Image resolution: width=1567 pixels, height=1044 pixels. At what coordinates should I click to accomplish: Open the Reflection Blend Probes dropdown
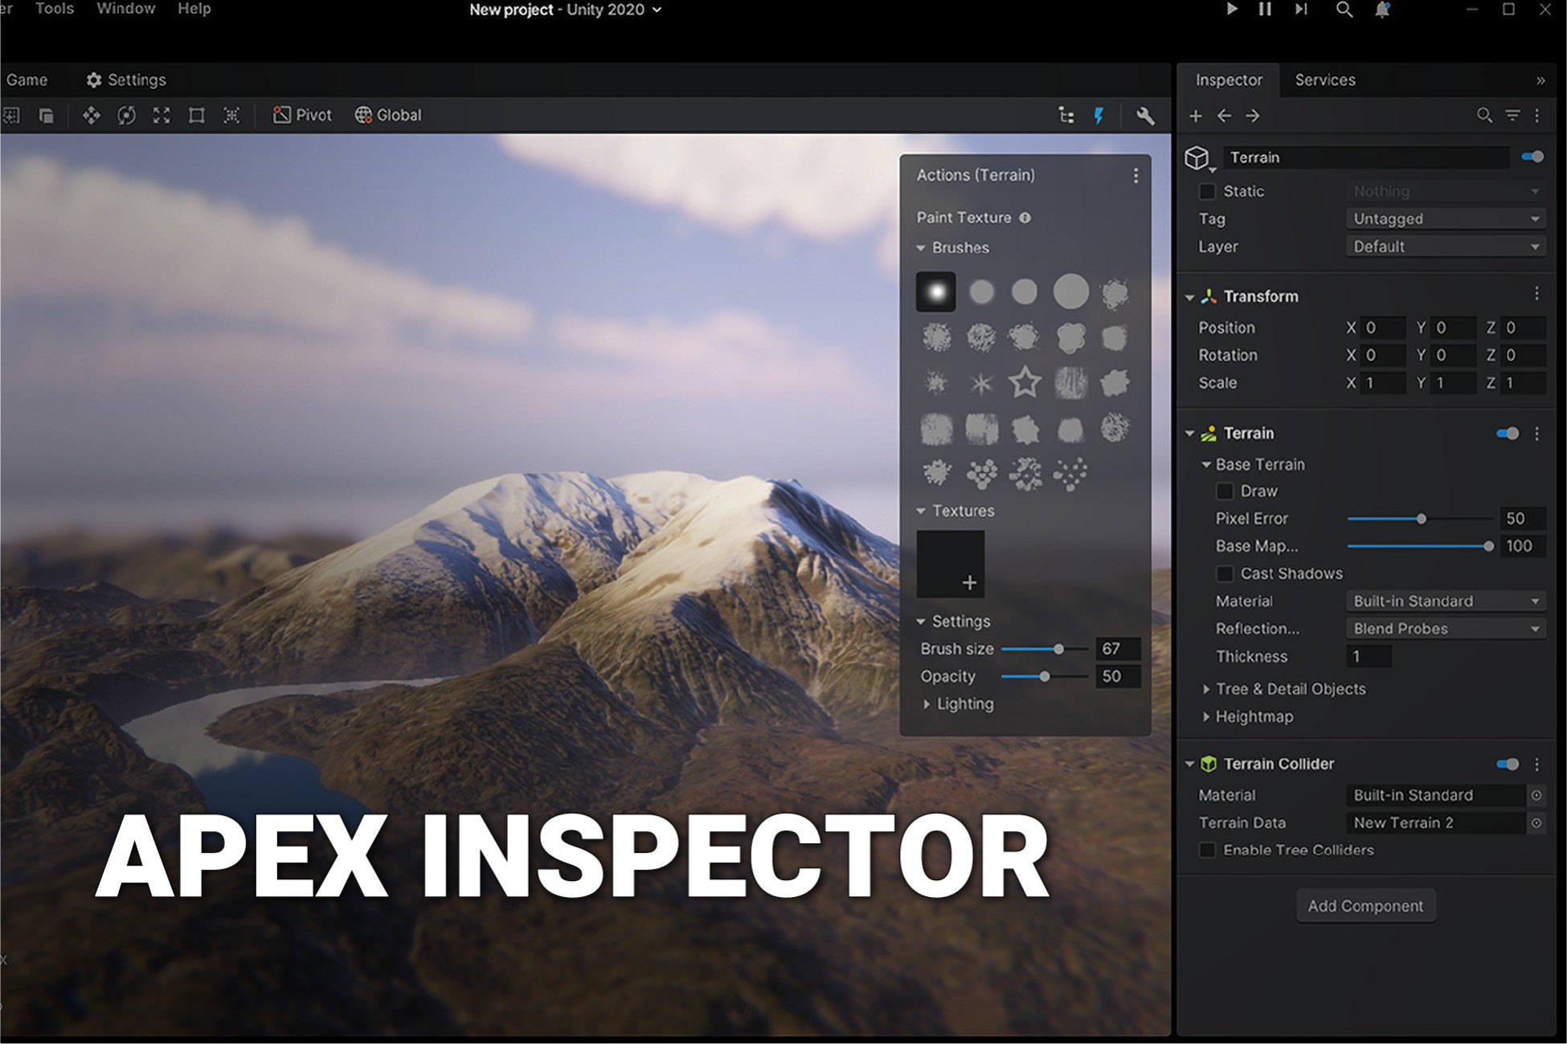point(1445,628)
